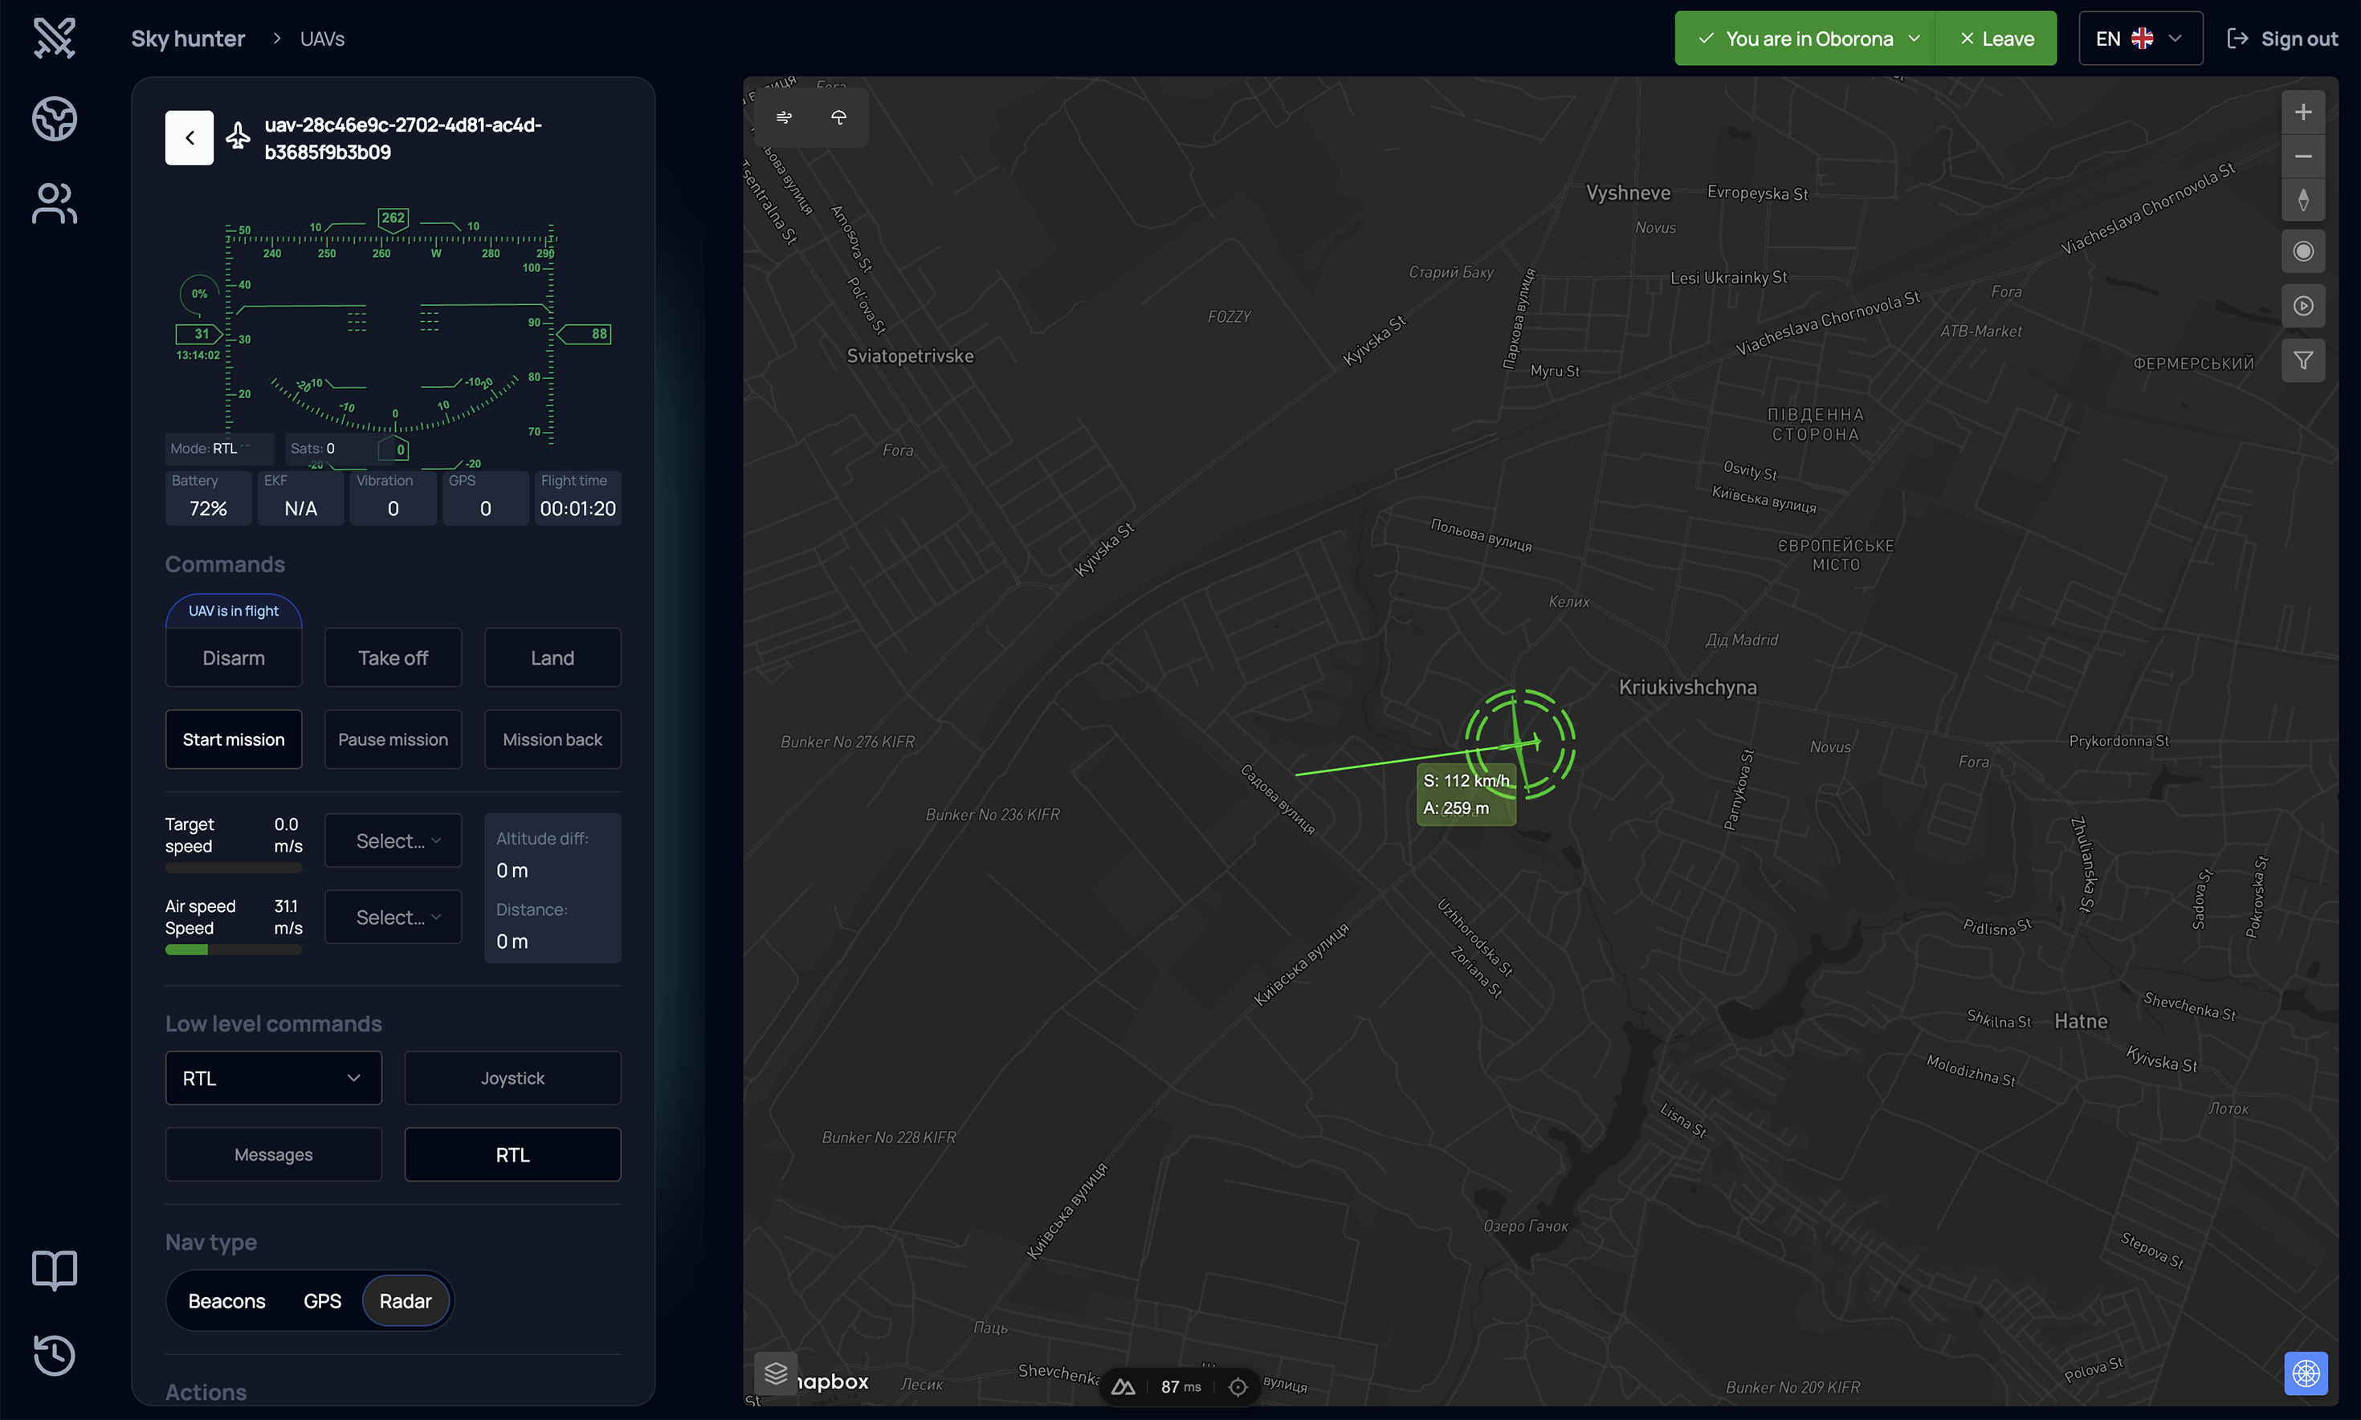Select Radar nav type
Viewport: 2361px width, 1420px height.
(x=405, y=1301)
